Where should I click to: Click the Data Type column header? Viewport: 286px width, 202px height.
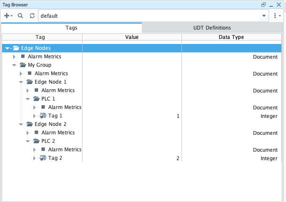pos(231,37)
